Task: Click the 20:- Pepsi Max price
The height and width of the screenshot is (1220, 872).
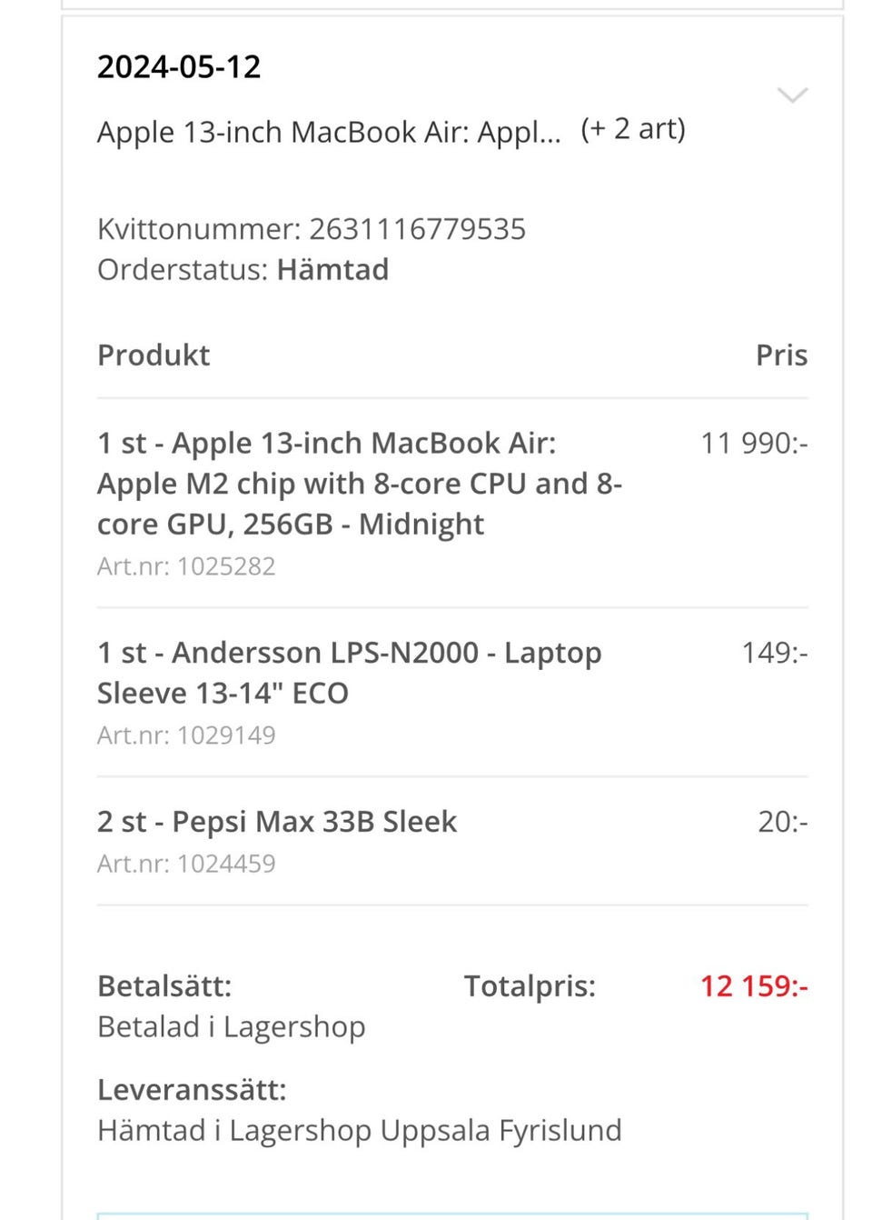Action: [782, 822]
